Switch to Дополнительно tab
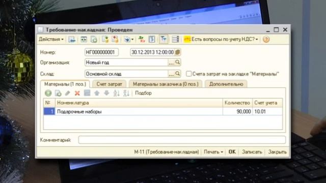This screenshot has height=183, width=326. click(226, 84)
